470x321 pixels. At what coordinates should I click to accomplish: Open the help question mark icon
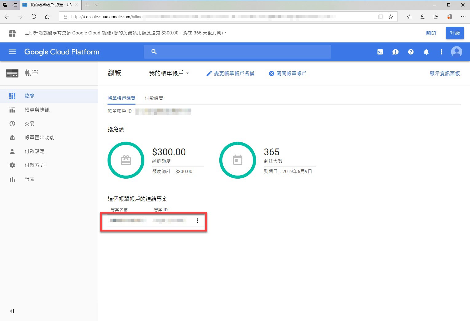pos(411,52)
